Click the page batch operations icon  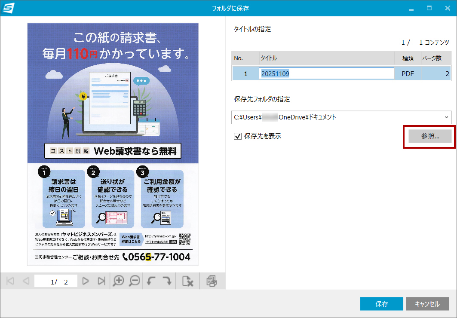[212, 281]
